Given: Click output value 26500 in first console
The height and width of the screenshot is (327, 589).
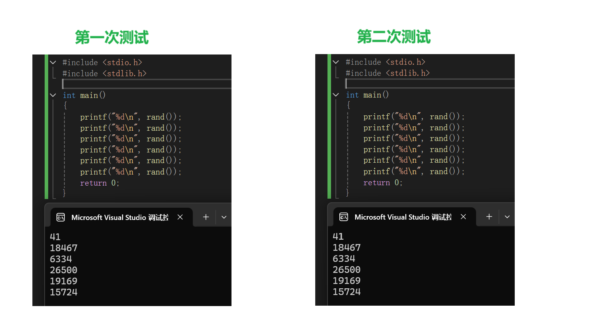Looking at the screenshot, I should 64,270.
